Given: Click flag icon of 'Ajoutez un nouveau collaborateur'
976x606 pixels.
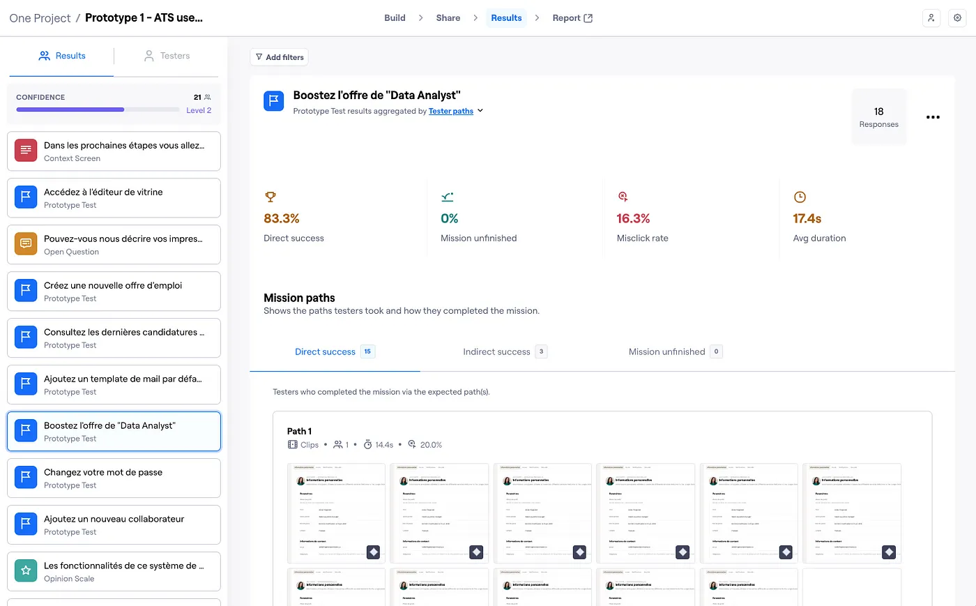Looking at the screenshot, I should [26, 524].
